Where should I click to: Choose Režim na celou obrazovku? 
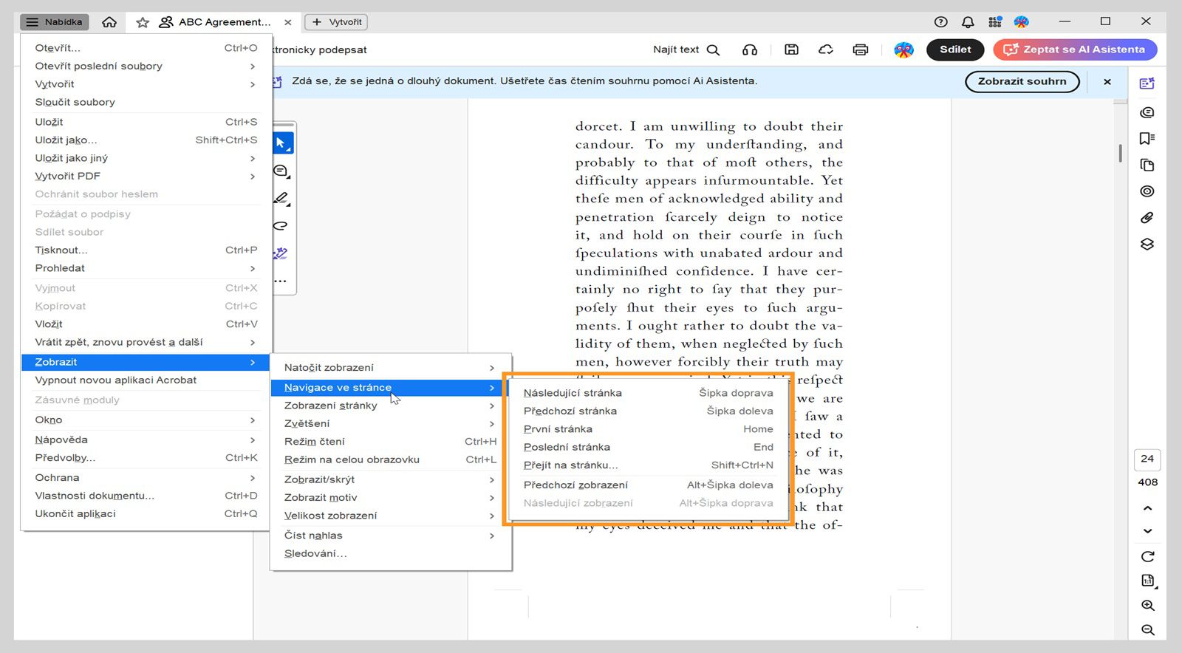point(391,459)
